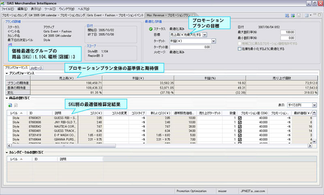Toggle the 在庫を最小化するように最適化する checkbox
Viewport: 324px width, 195px height.
pyautogui.click(x=239, y=49)
